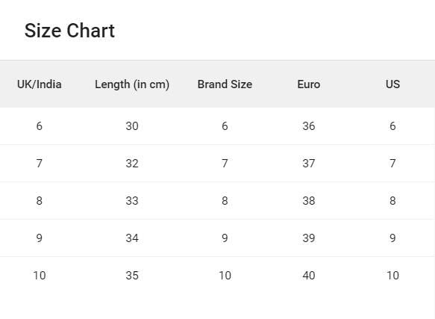Click UK/India size 6 cell
The image size is (435, 319).
(x=39, y=126)
